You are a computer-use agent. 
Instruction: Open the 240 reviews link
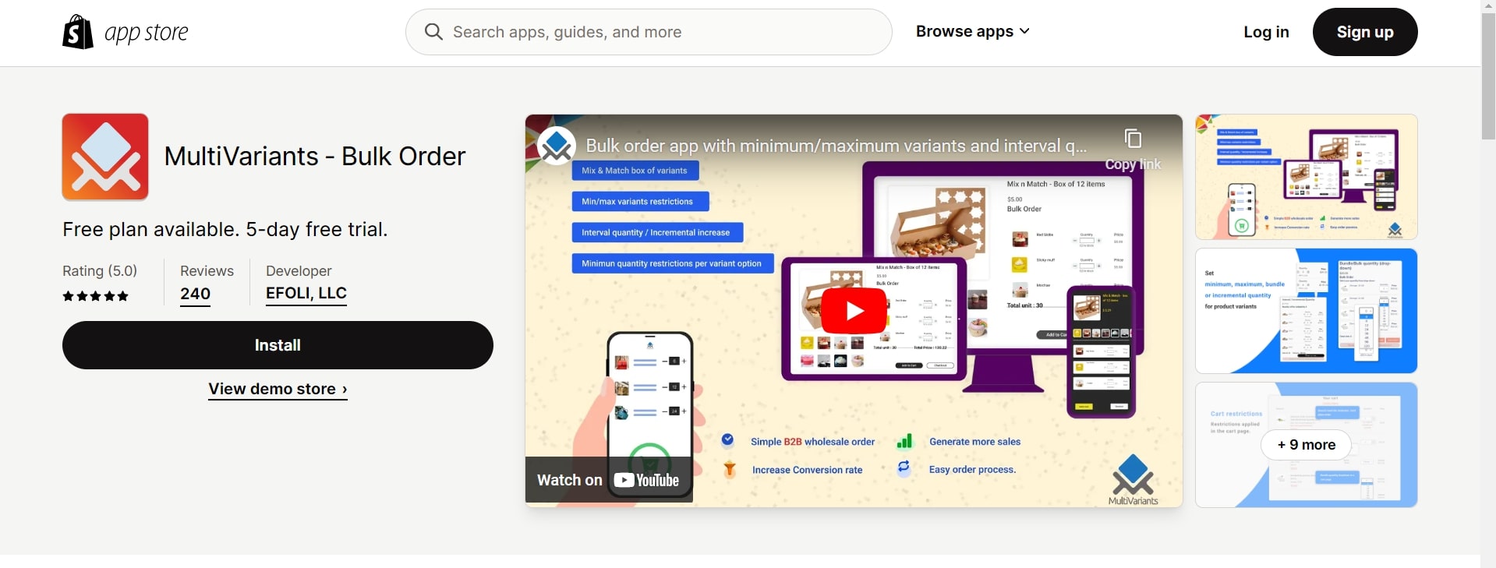tap(195, 294)
